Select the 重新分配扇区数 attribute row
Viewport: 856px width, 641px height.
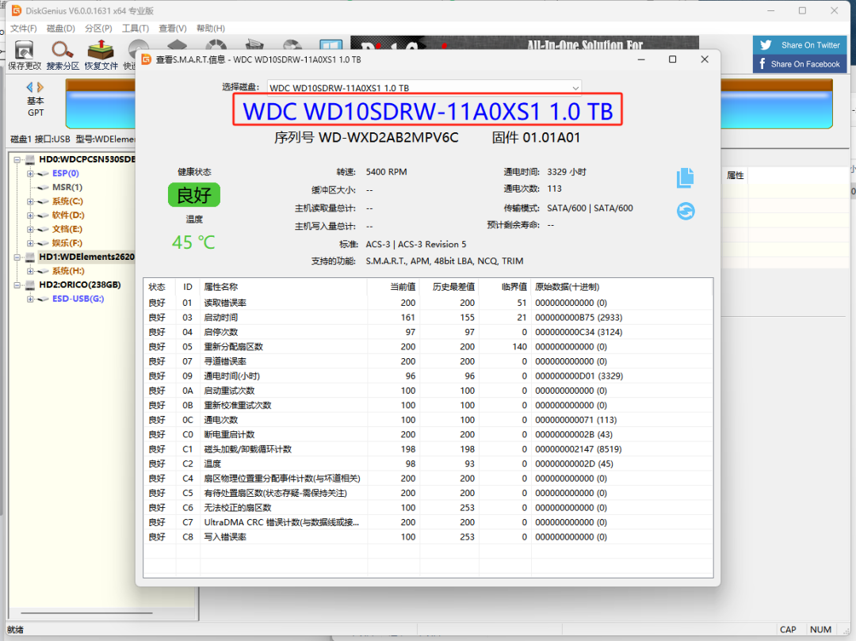coord(428,347)
